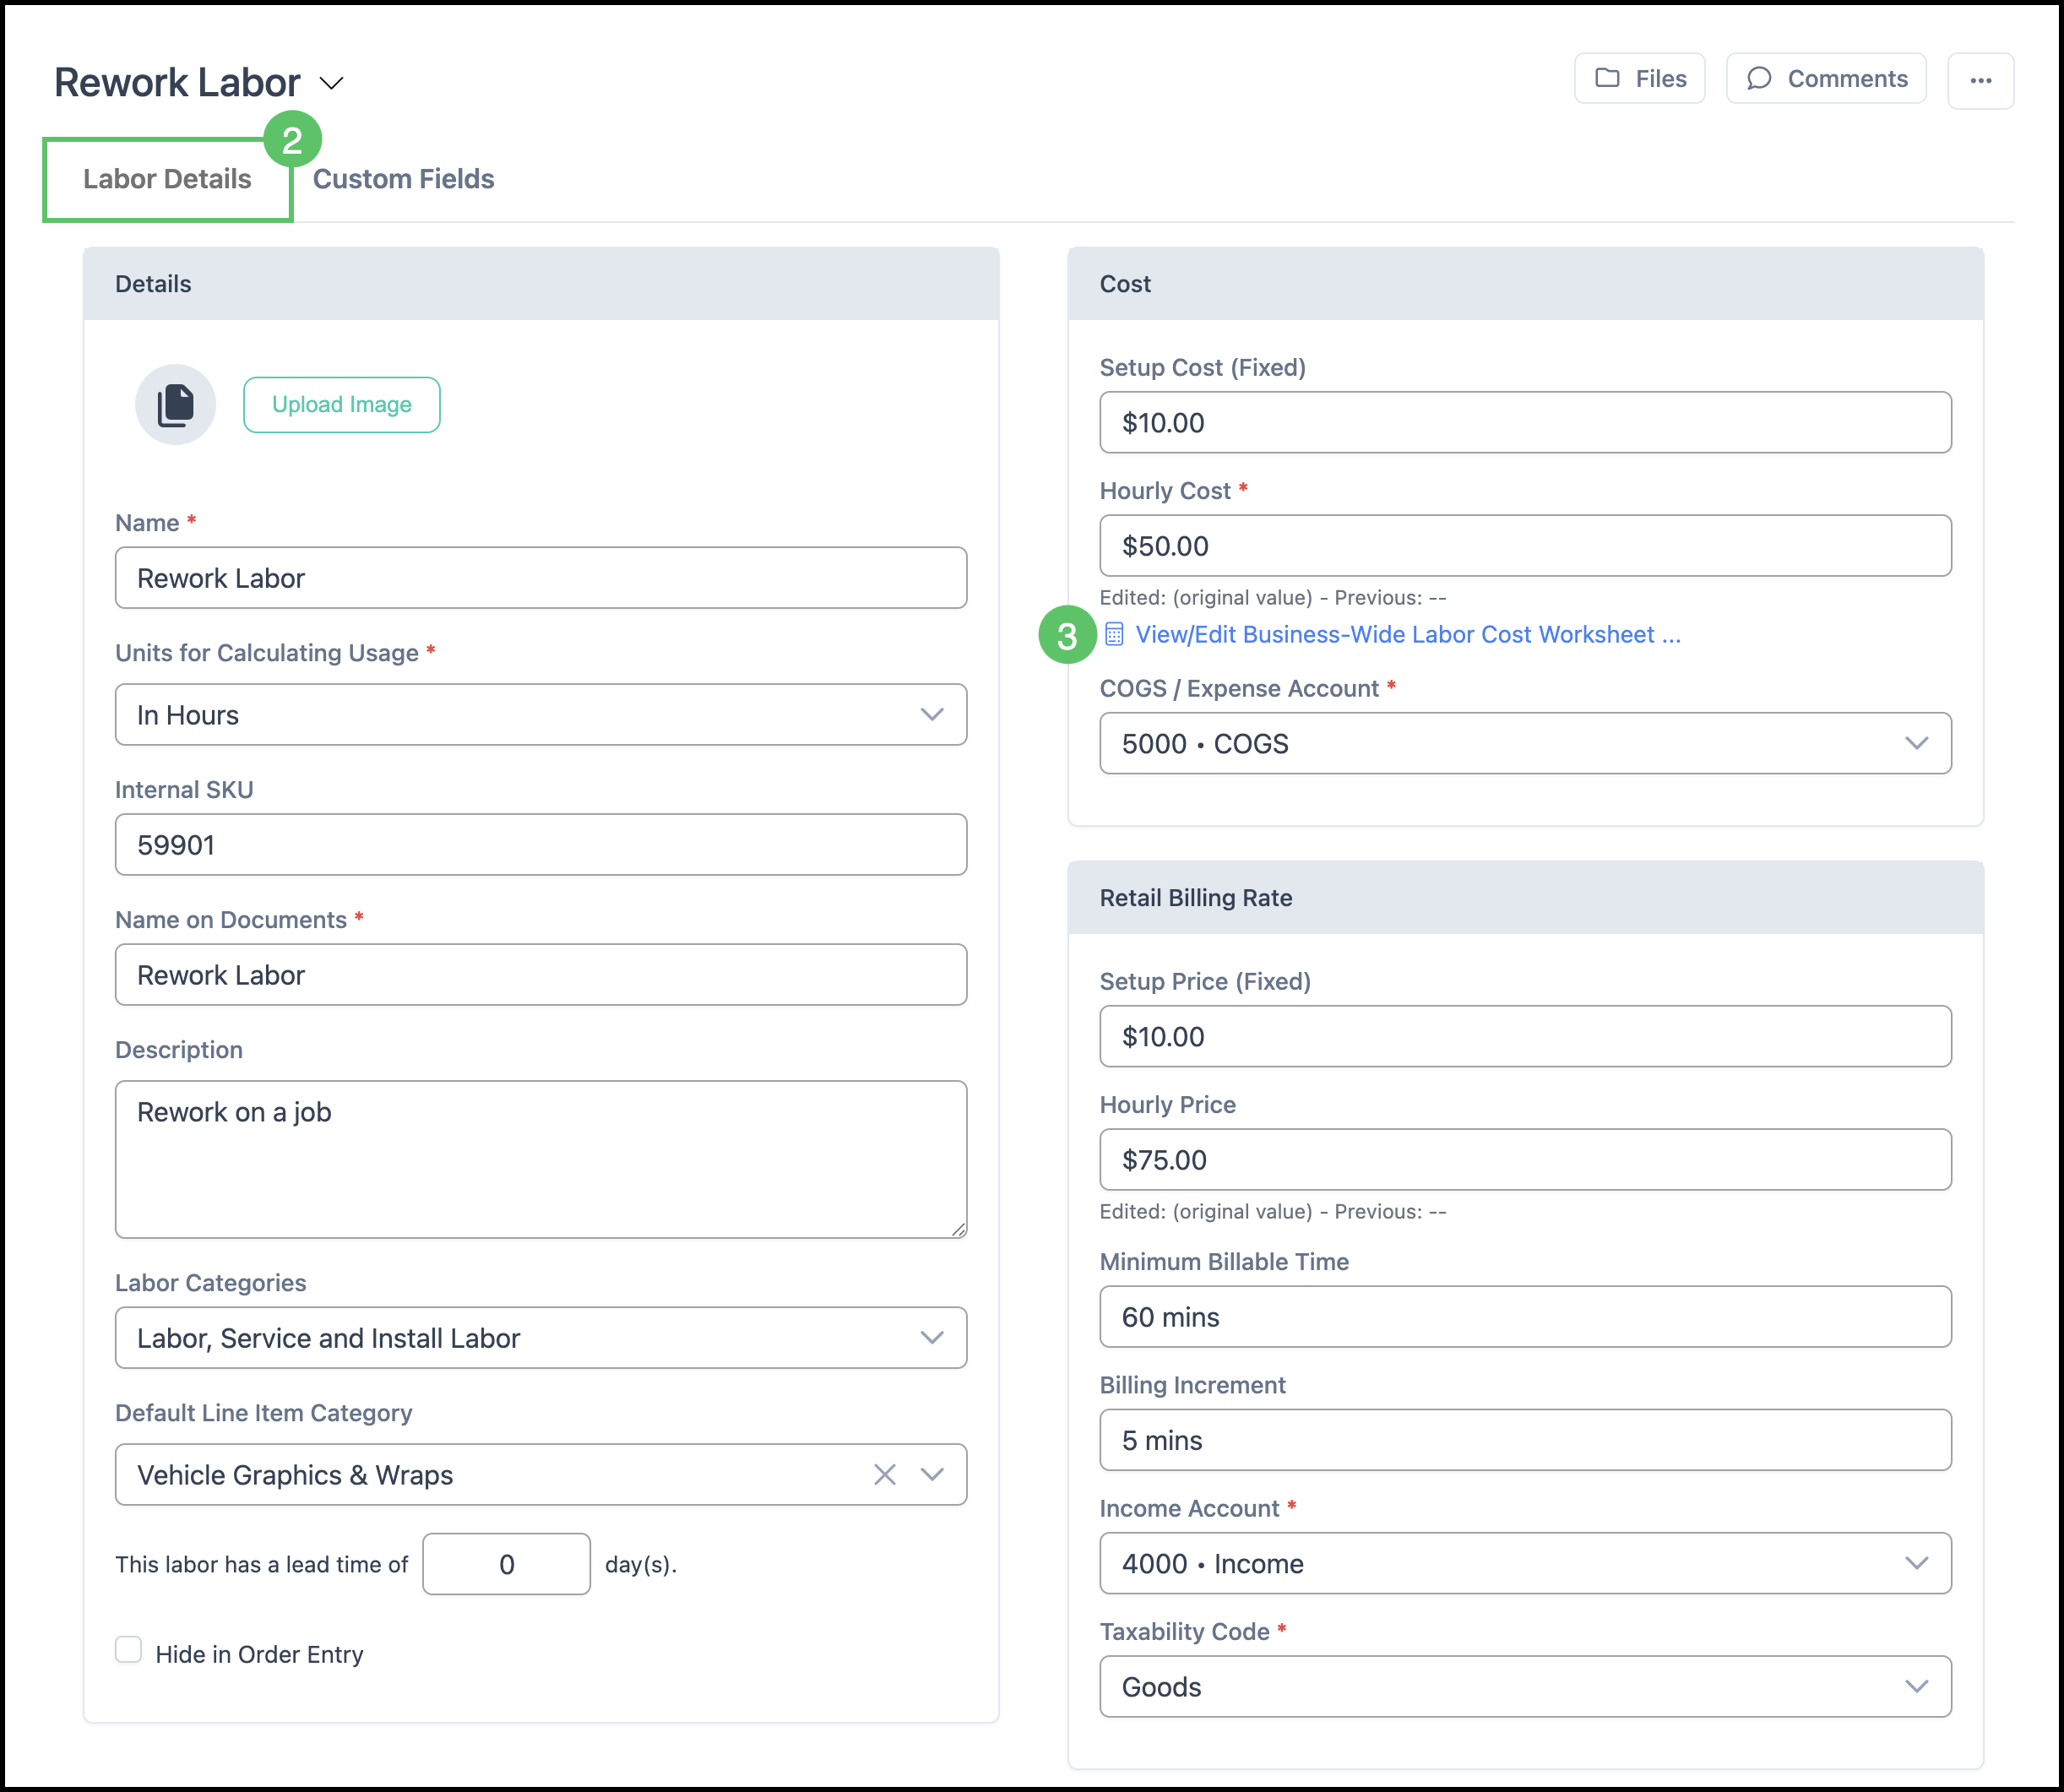This screenshot has width=2064, height=1792.
Task: Click the calculator icon beside worksheet link
Action: pos(1114,635)
